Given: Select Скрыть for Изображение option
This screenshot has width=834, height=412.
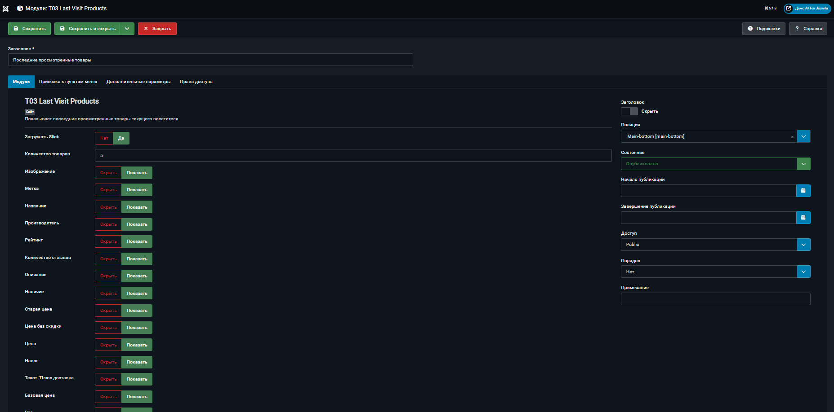Looking at the screenshot, I should click(108, 173).
